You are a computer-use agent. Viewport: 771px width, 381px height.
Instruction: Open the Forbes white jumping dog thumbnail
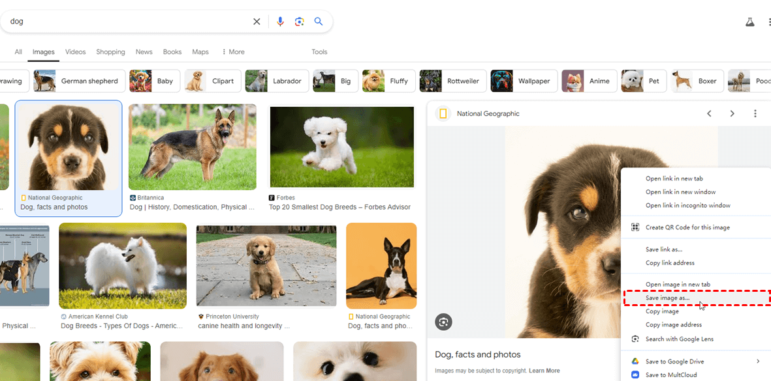coord(341,147)
